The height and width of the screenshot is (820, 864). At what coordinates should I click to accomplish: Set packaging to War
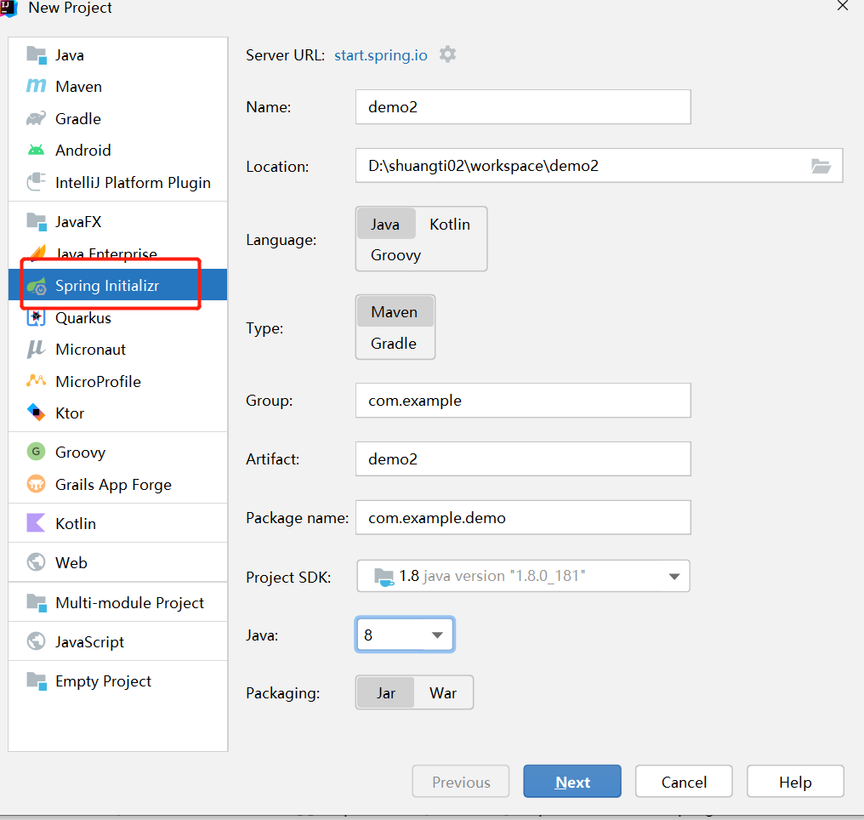[443, 693]
